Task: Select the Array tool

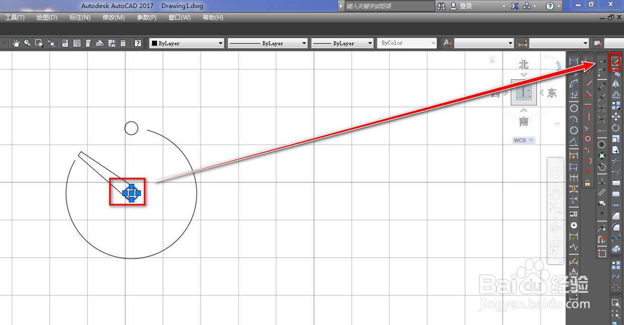Action: point(615,105)
